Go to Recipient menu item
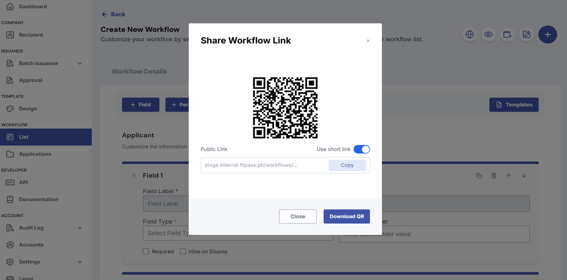Image resolution: width=567 pixels, height=280 pixels. tap(46, 35)
